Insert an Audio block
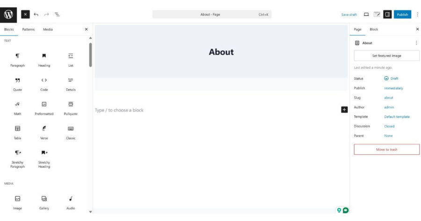 tap(71, 203)
